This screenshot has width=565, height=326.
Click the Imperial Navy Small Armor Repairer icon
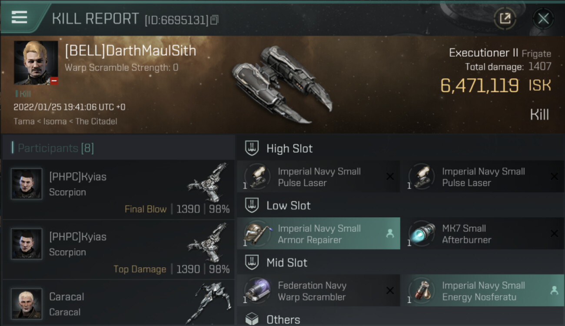coord(257,234)
